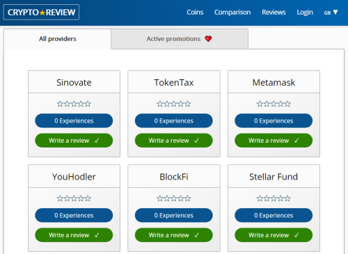The width and height of the screenshot is (348, 254).
Task: View 0 Experiences for Stellar Fund
Action: (274, 215)
